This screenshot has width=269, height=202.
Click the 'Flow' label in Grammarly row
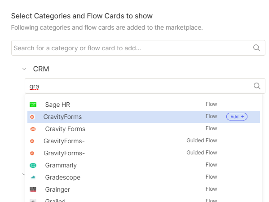pos(212,165)
